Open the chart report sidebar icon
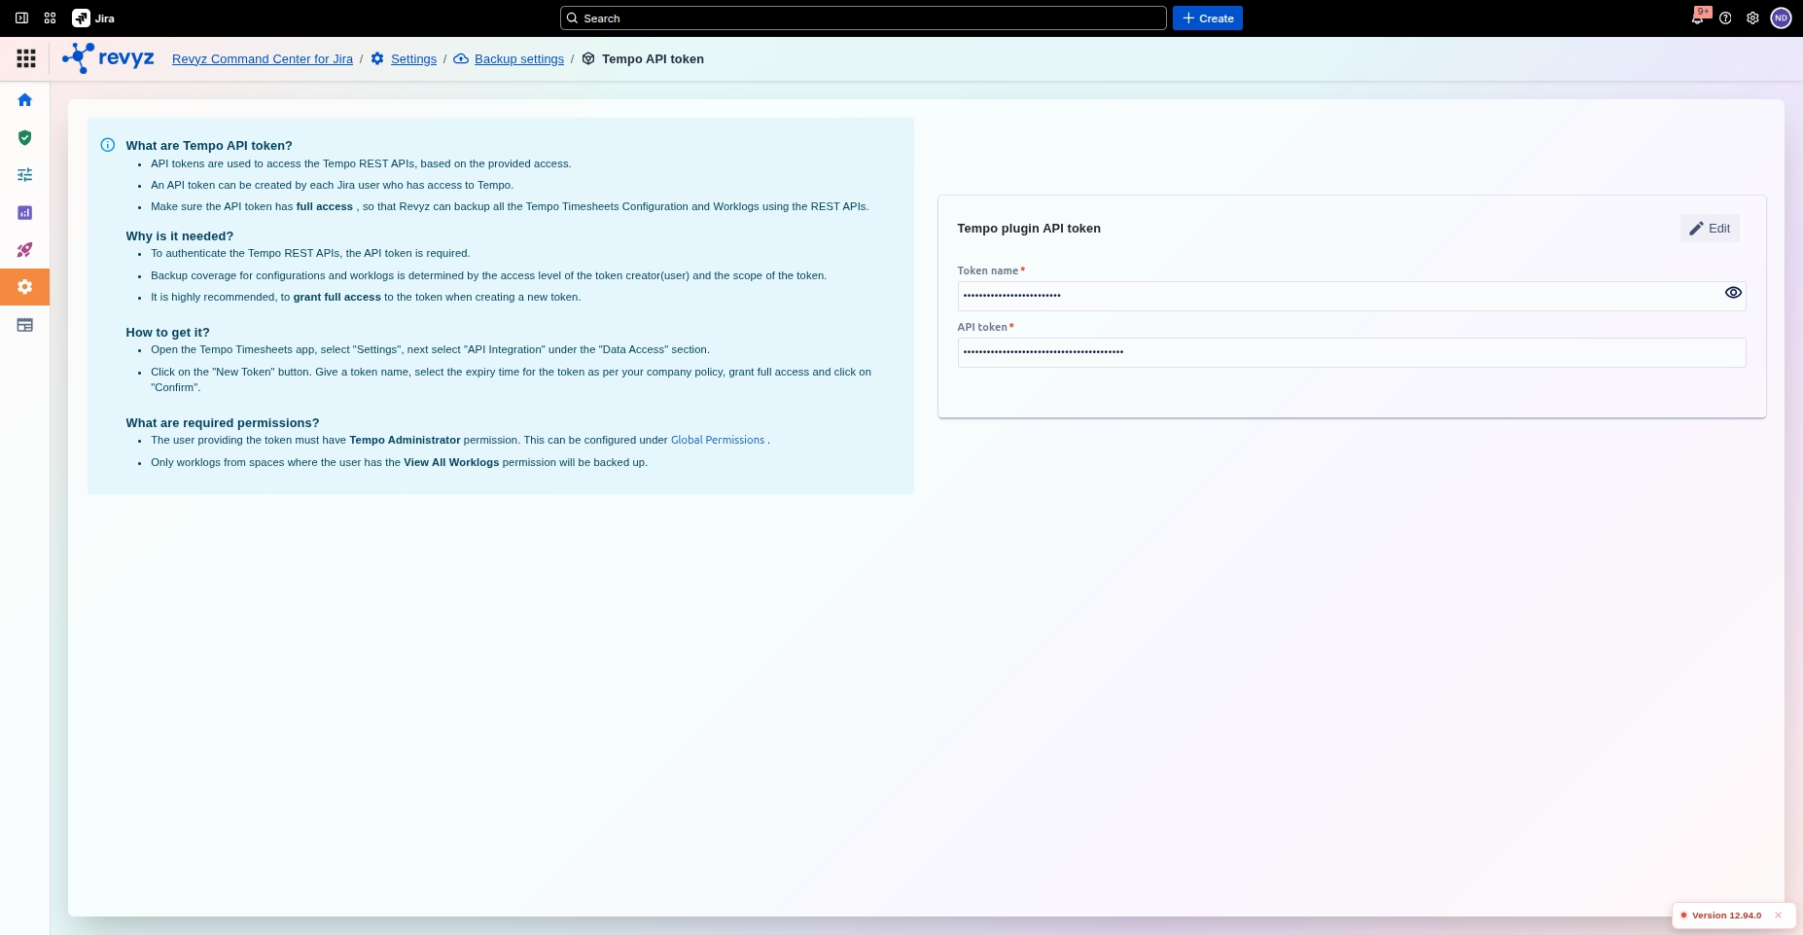Image resolution: width=1803 pixels, height=935 pixels. [25, 212]
